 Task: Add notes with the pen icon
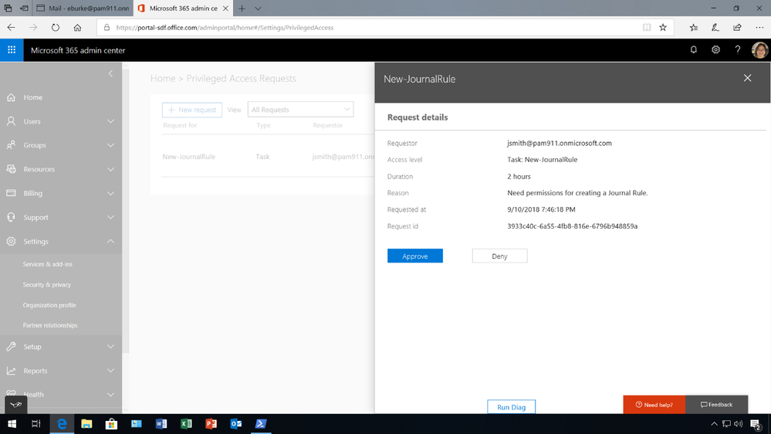click(715, 28)
